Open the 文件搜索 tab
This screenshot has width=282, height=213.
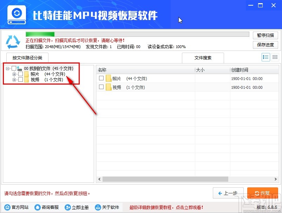tap(203, 58)
